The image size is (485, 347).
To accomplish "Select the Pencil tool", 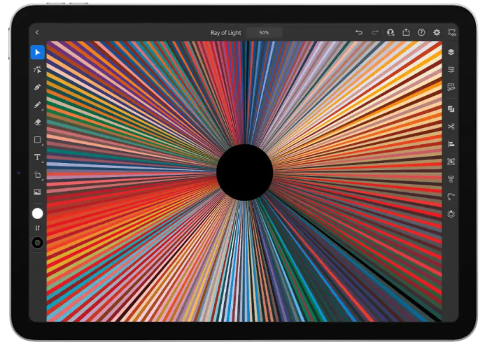I will coord(37,105).
